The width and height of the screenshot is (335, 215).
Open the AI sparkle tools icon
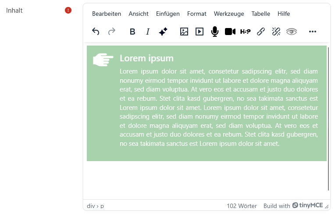[x=163, y=32]
